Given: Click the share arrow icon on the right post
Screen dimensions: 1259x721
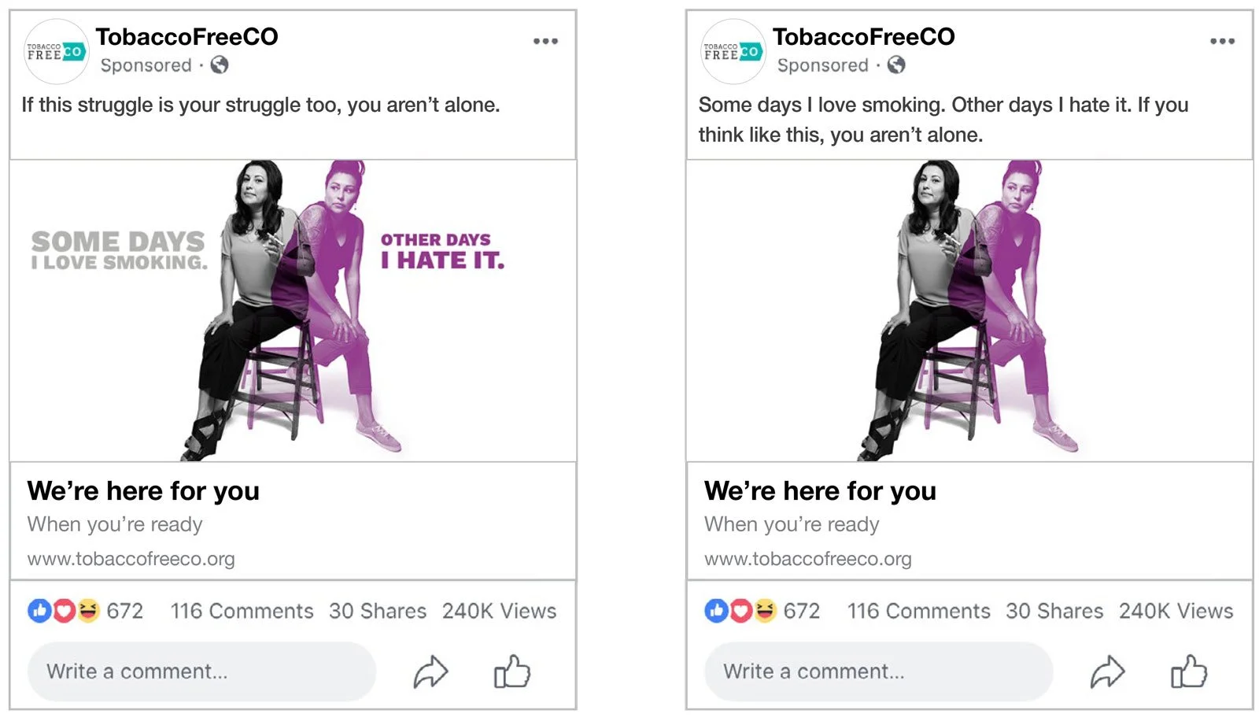Looking at the screenshot, I should [x=1108, y=671].
